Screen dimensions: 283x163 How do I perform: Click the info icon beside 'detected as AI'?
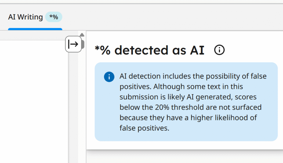(x=219, y=50)
